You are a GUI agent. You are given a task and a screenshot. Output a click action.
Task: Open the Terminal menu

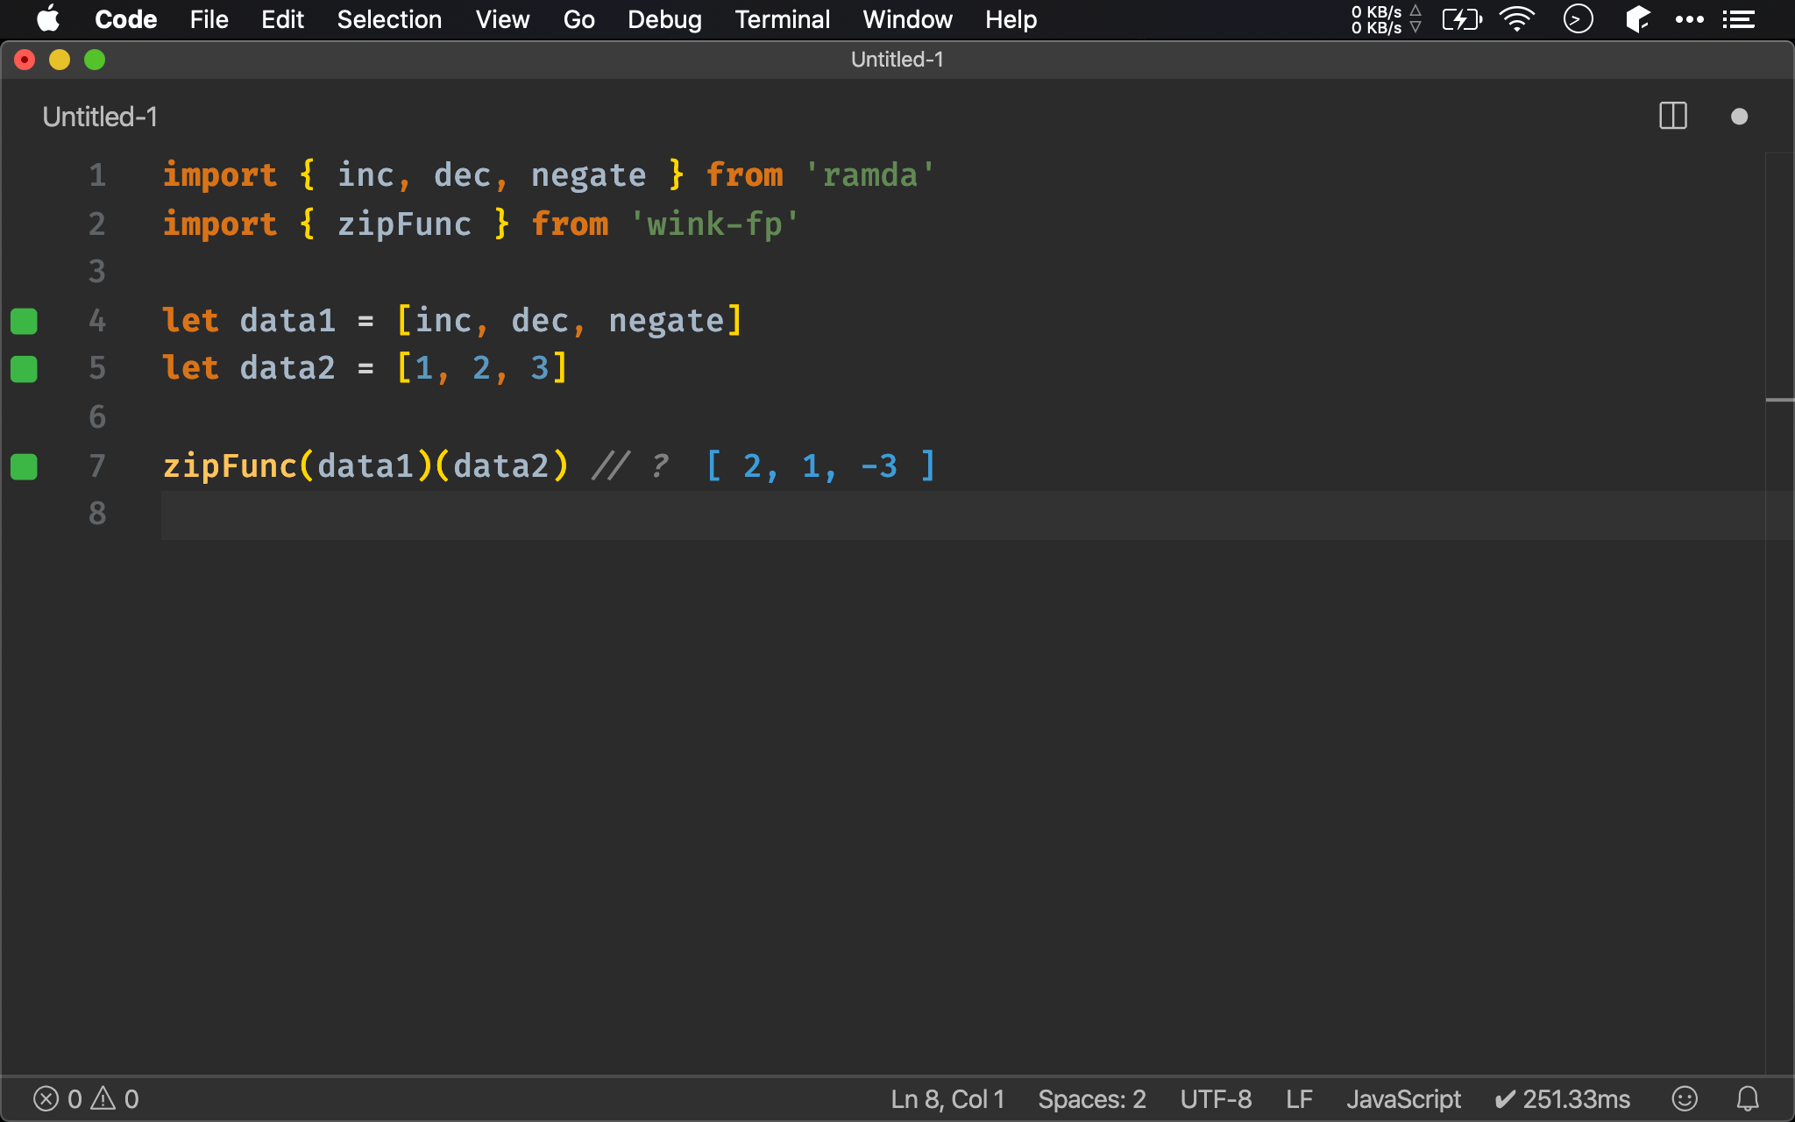pyautogui.click(x=782, y=19)
